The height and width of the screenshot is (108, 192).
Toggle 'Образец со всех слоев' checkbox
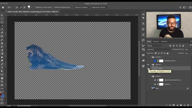tap(34, 7)
